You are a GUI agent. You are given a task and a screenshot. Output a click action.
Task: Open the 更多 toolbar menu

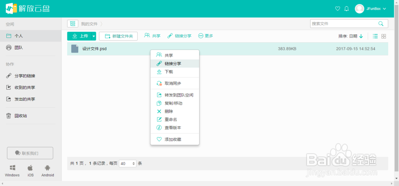pos(205,36)
